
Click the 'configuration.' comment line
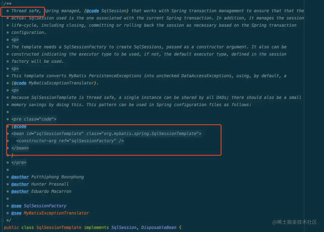(x=29, y=33)
